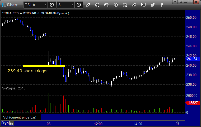Click the 248.00 price axis label

[191, 27]
